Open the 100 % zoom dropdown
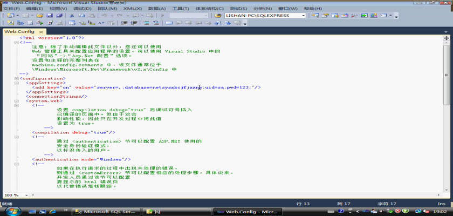This screenshot has height=216, width=453. [26, 195]
